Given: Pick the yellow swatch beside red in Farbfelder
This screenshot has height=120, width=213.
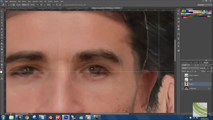Looking at the screenshot, I should pyautogui.click(x=183, y=11).
